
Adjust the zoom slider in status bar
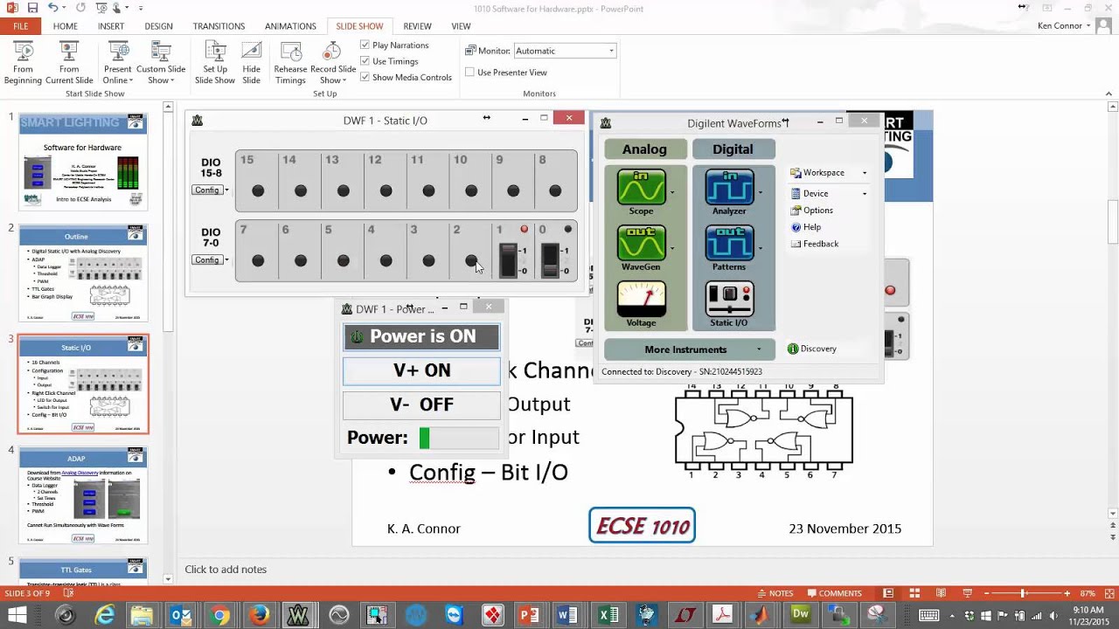coord(1023,593)
